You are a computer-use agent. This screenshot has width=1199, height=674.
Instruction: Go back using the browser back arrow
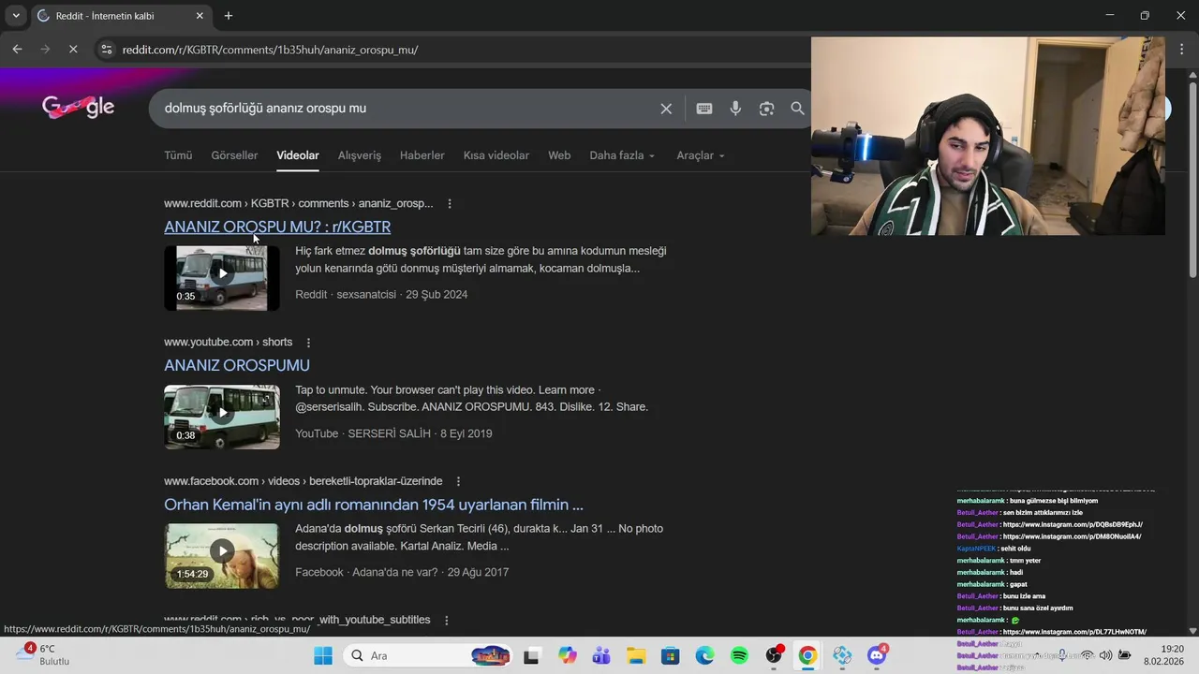(17, 50)
